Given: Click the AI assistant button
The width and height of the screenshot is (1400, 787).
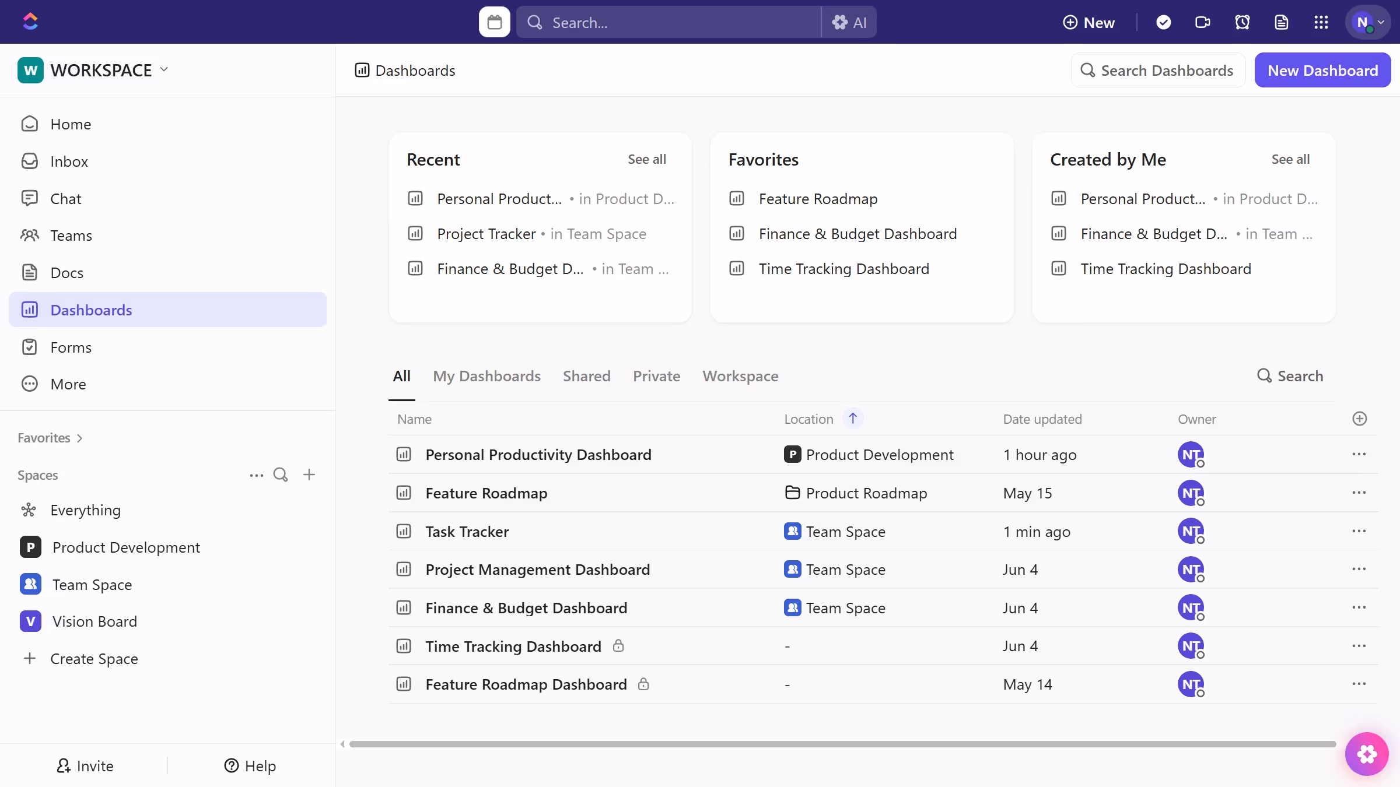Looking at the screenshot, I should point(849,22).
